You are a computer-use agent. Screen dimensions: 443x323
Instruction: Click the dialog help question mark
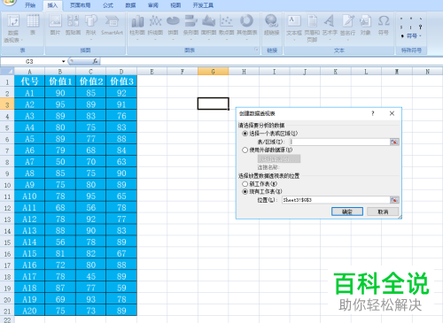(373, 113)
